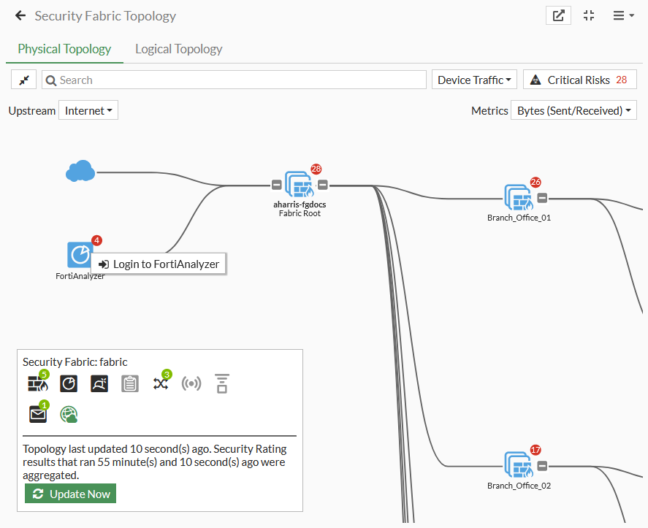Click the aharris-fgdocs label text
Screen dimensions: 648x528
point(300,204)
